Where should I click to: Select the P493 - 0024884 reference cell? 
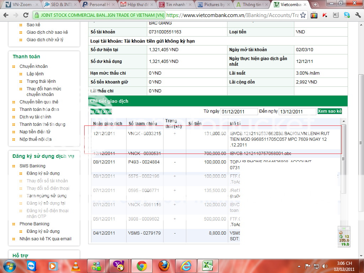(144, 162)
